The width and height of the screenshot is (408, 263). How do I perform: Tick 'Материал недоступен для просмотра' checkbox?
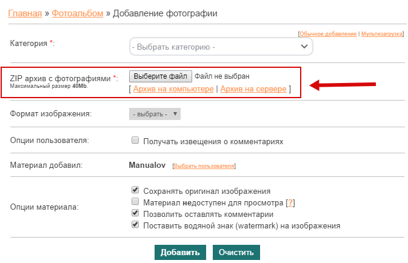coord(135,201)
